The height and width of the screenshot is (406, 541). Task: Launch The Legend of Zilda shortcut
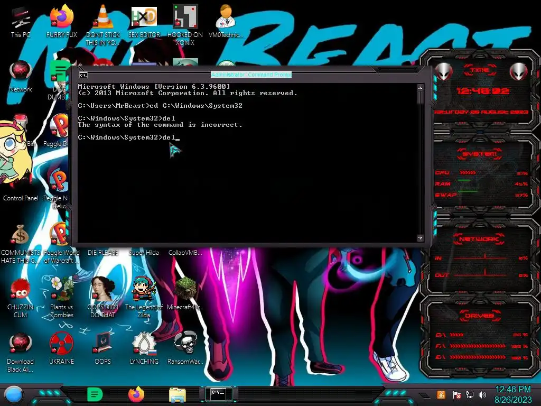[x=144, y=298]
